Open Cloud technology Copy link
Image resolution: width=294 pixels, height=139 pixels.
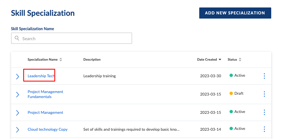pyautogui.click(x=48, y=129)
